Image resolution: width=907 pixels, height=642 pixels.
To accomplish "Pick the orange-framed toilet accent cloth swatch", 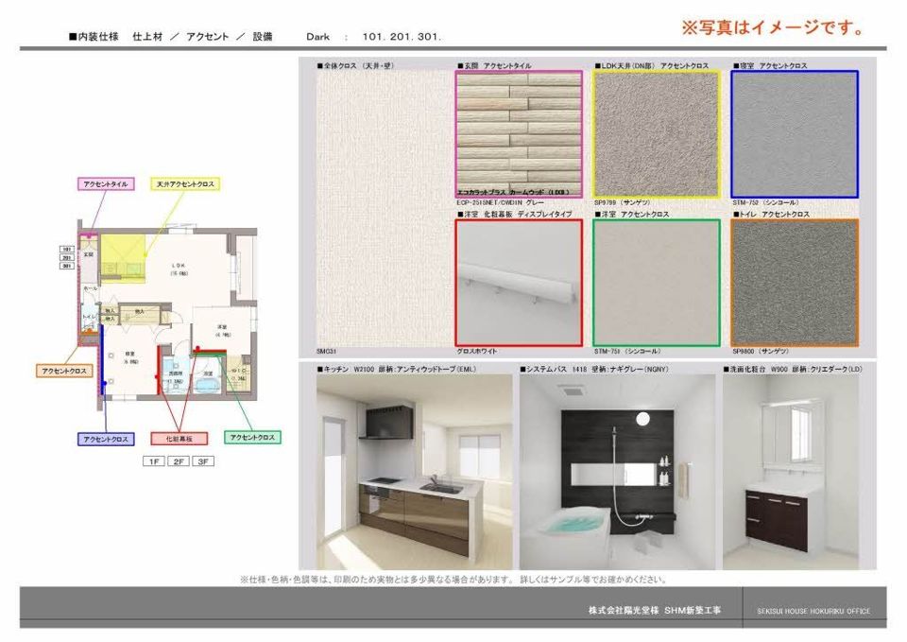I will (x=795, y=283).
